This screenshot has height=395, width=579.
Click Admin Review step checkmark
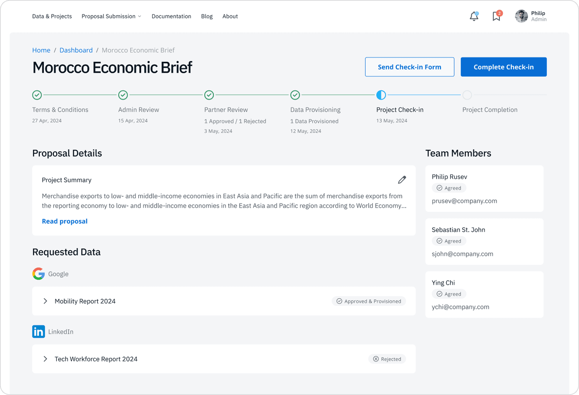(x=123, y=95)
